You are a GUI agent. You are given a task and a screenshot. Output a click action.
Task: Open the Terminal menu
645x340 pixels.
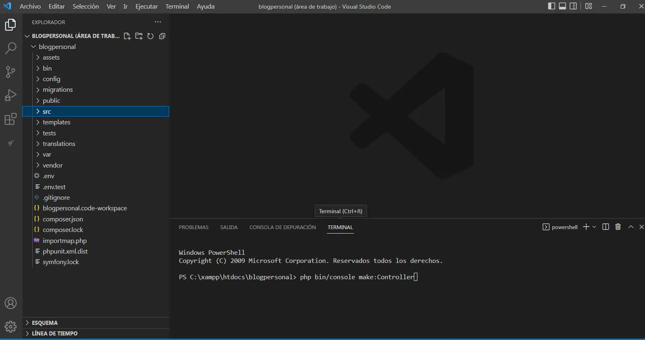(177, 7)
